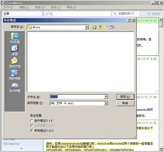Image resolution: width=164 pixels, height=152 pixels.
Task: Click the 保存(S) button
Action: pyautogui.click(x=125, y=97)
